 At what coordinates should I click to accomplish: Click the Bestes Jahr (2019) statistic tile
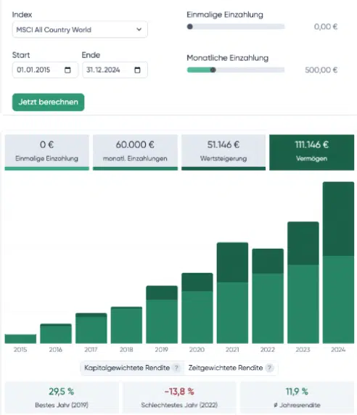[62, 398]
